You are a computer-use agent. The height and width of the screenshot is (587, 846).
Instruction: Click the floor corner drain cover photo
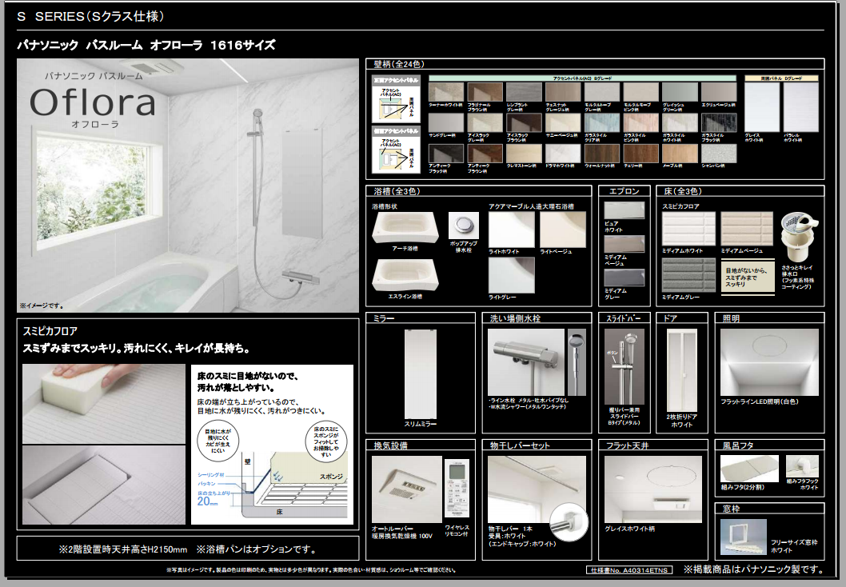tap(104, 485)
